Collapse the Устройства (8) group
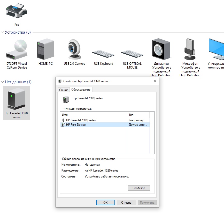This screenshot has height=215, width=224. [3, 32]
